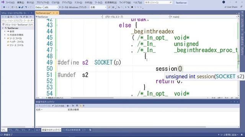Open the ファイル(F) menu

(10, 3)
